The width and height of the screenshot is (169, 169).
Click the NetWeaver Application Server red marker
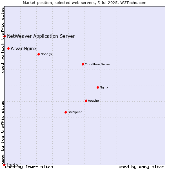[5, 36]
